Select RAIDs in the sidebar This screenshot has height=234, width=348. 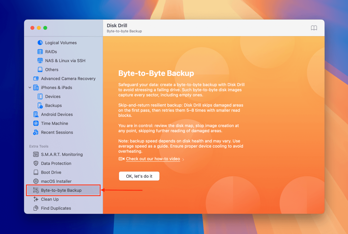click(x=51, y=52)
